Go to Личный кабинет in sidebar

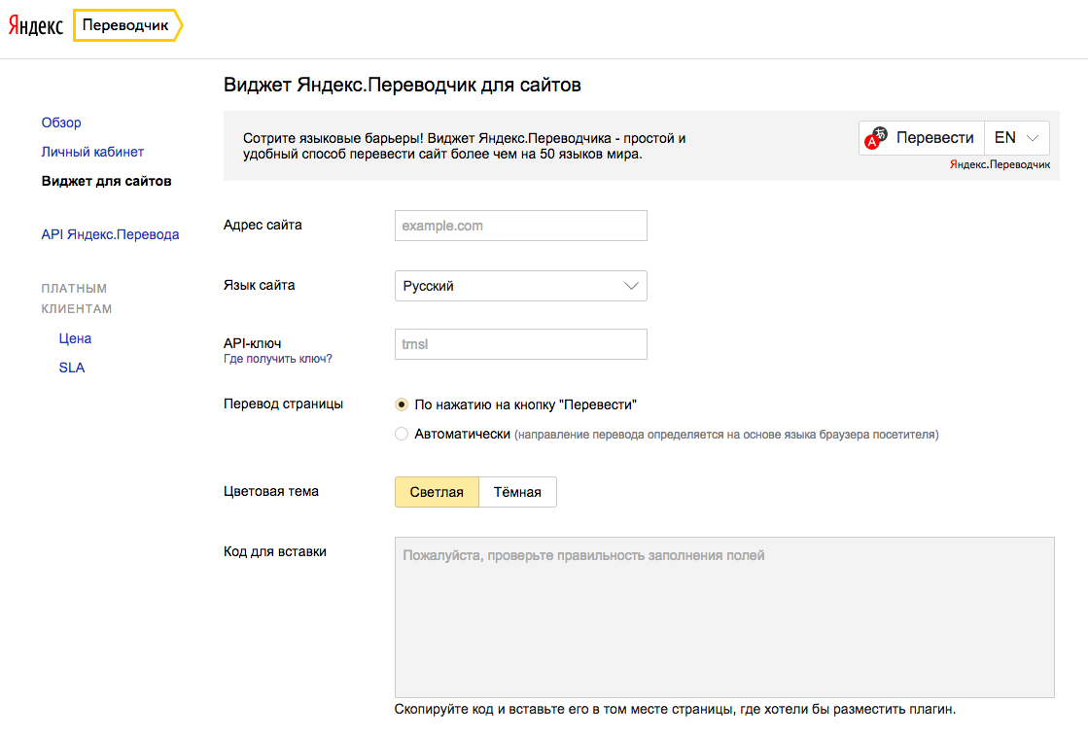[x=92, y=152]
